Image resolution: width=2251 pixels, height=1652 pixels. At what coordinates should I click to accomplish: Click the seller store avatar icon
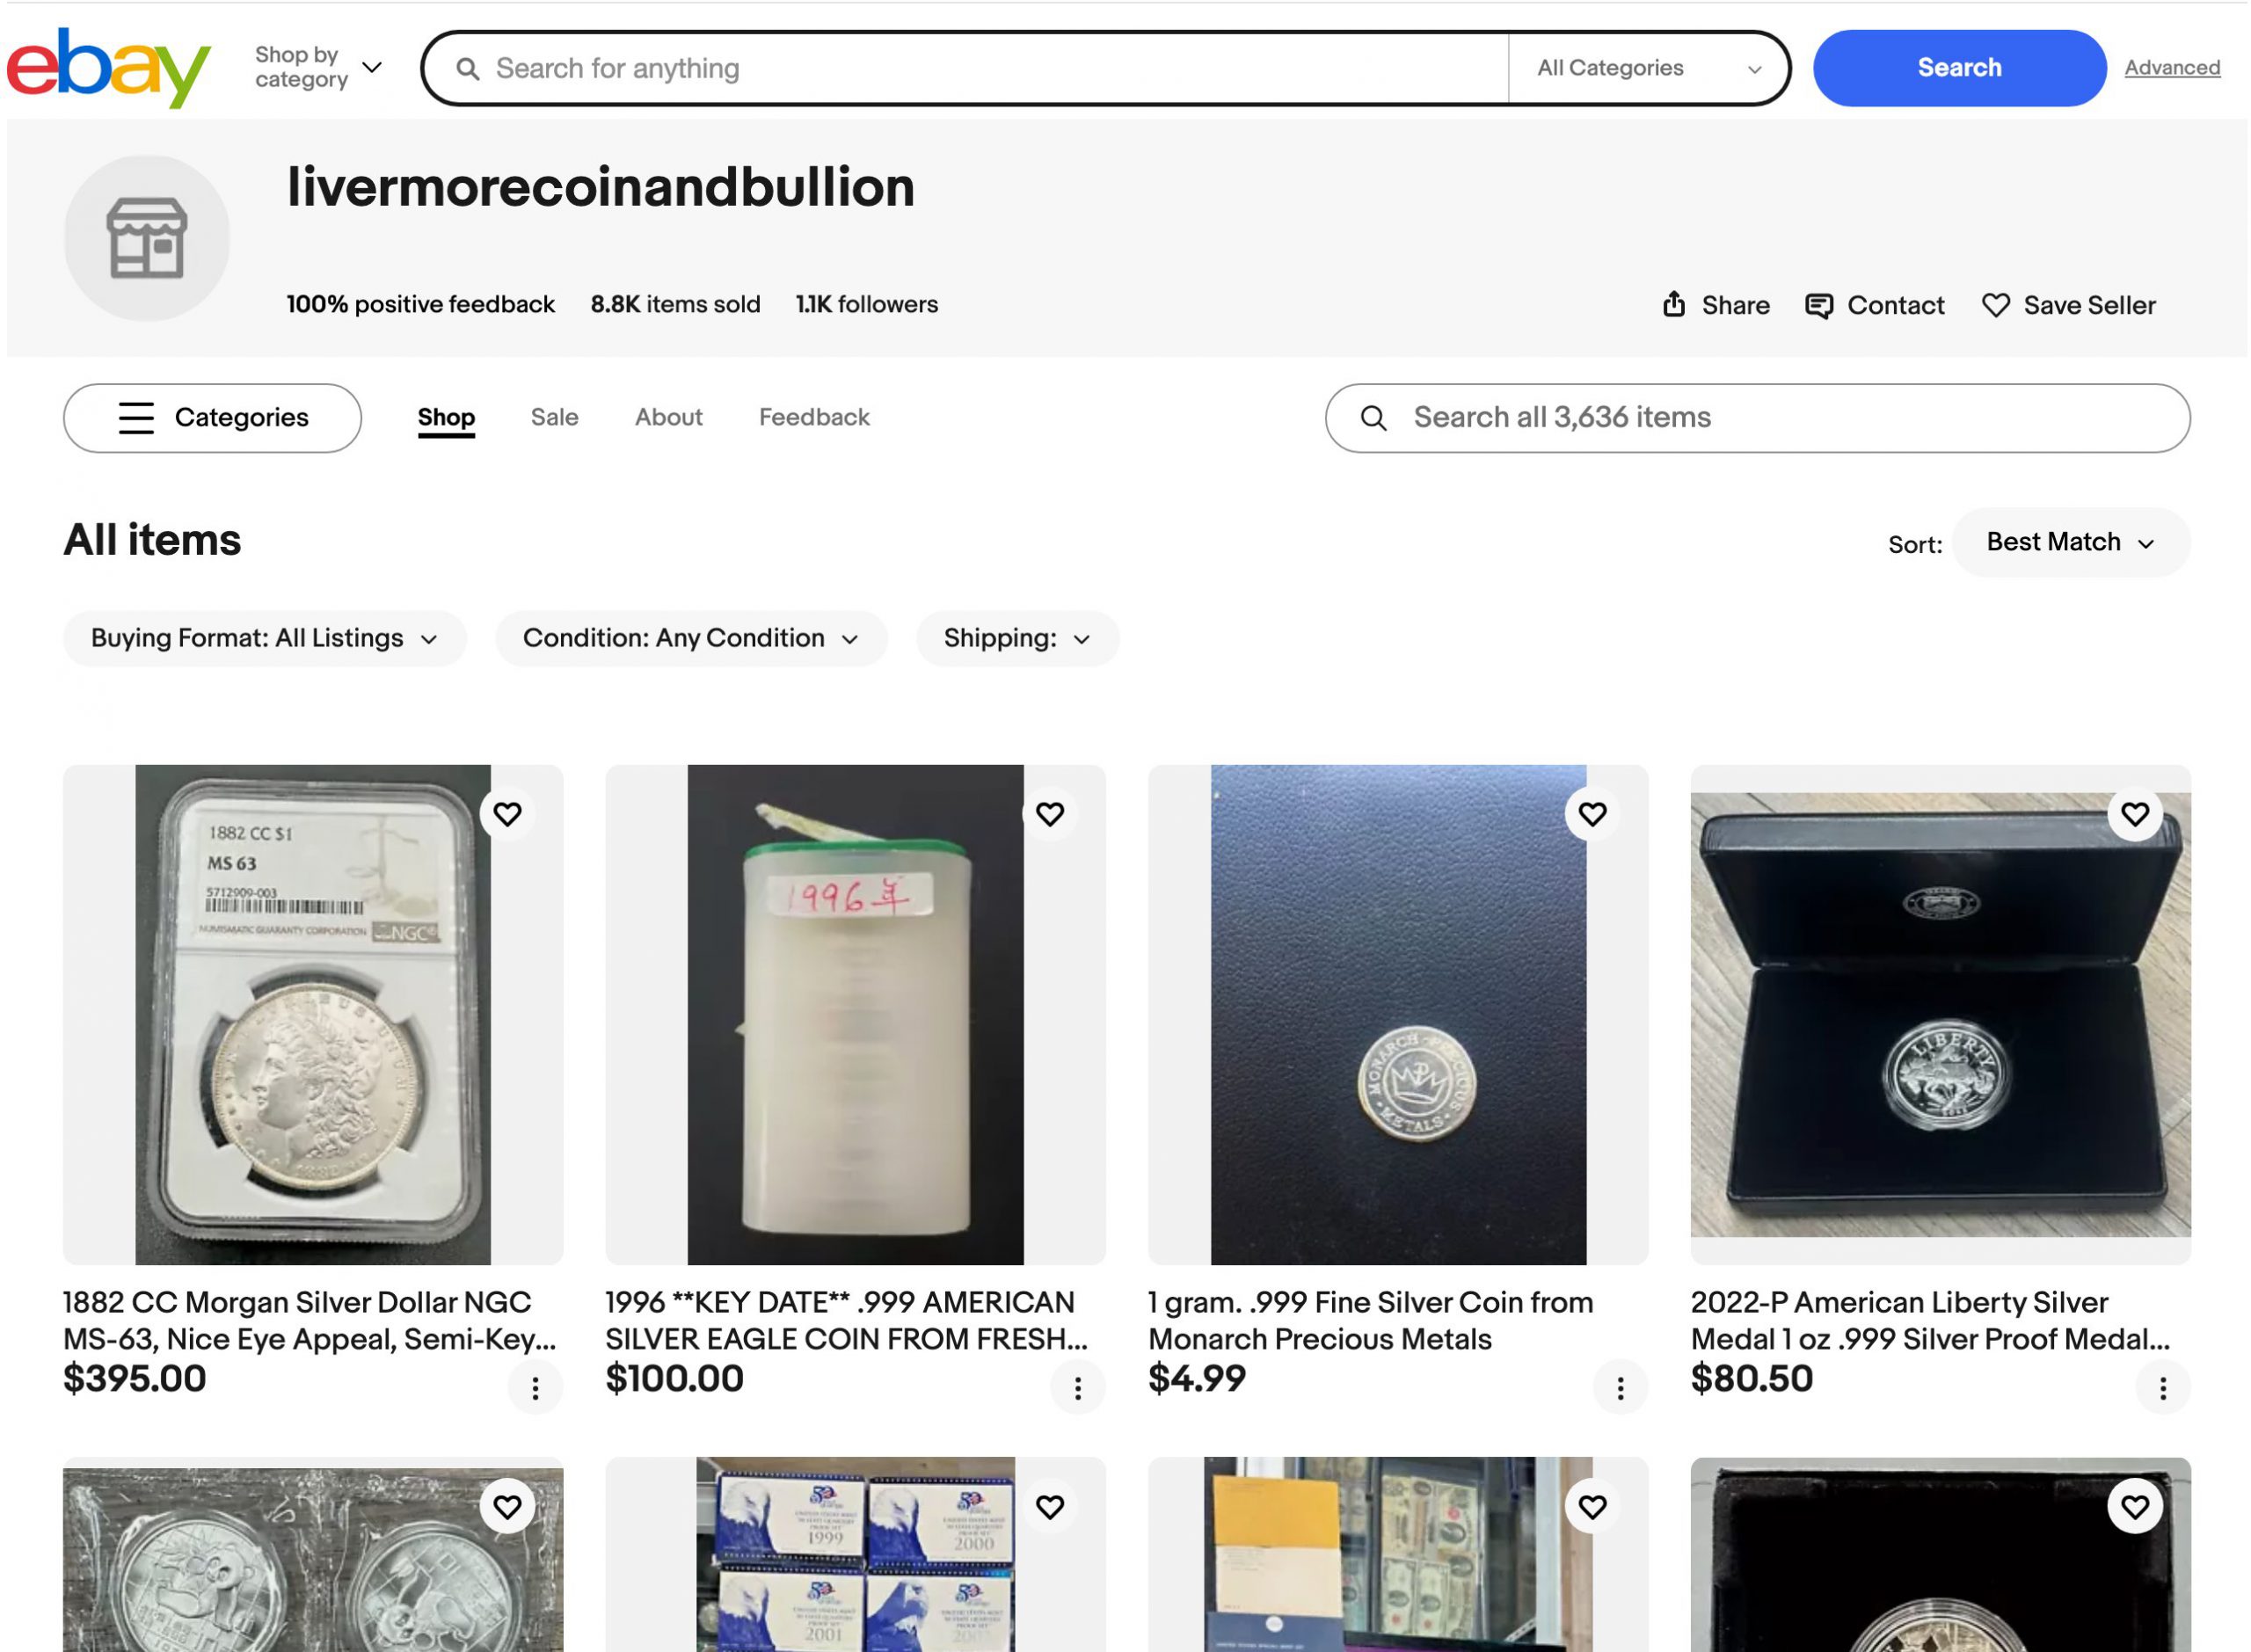point(147,238)
